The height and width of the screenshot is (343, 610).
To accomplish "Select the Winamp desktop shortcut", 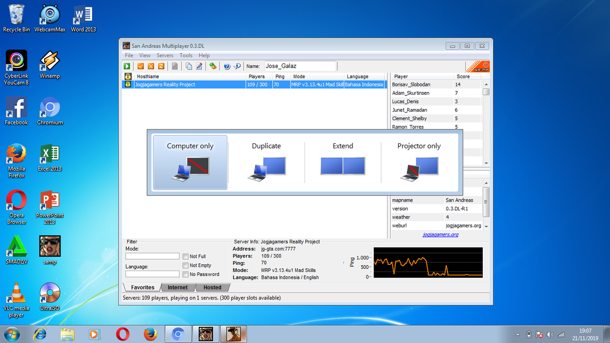I will tap(50, 64).
